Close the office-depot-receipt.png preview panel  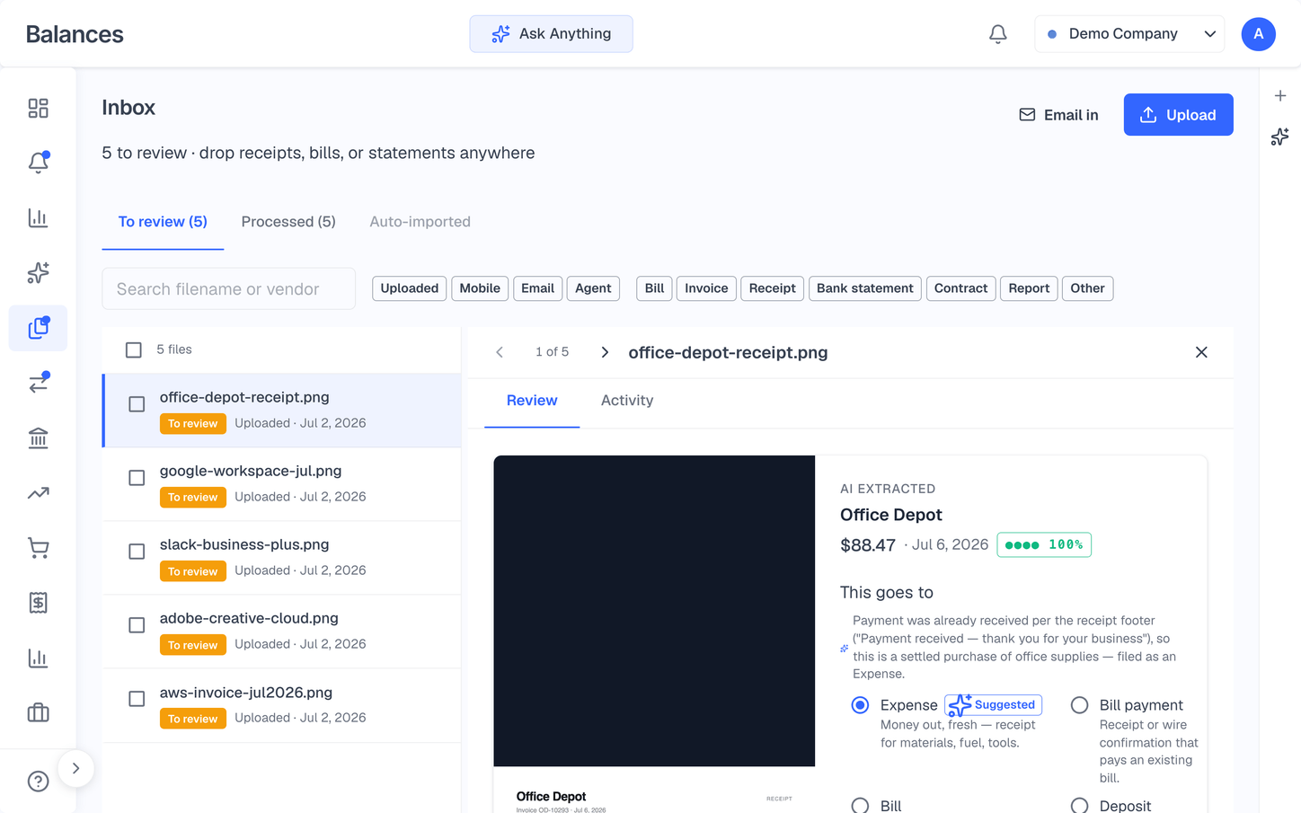1201,352
